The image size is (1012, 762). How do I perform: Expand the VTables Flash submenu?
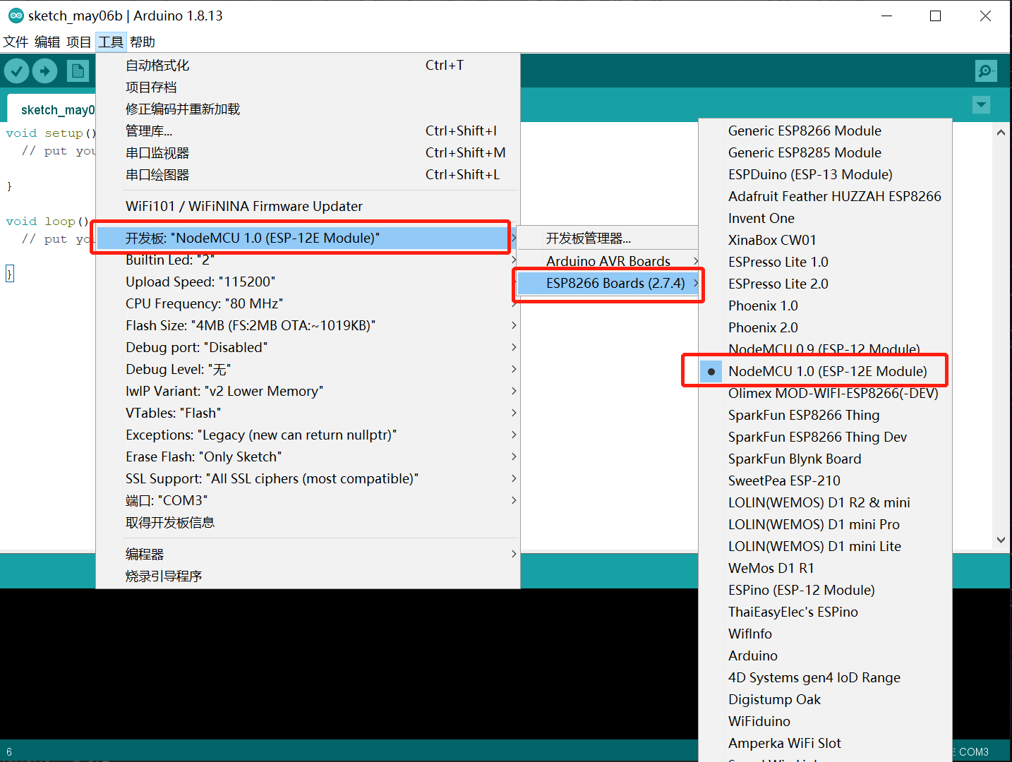pyautogui.click(x=308, y=413)
